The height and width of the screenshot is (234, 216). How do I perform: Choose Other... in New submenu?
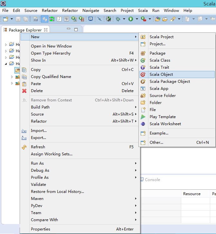[x=177, y=143]
